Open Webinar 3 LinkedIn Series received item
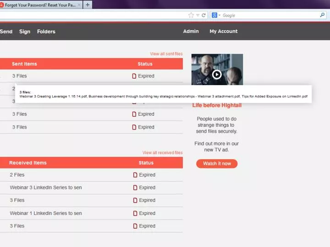 [46, 188]
